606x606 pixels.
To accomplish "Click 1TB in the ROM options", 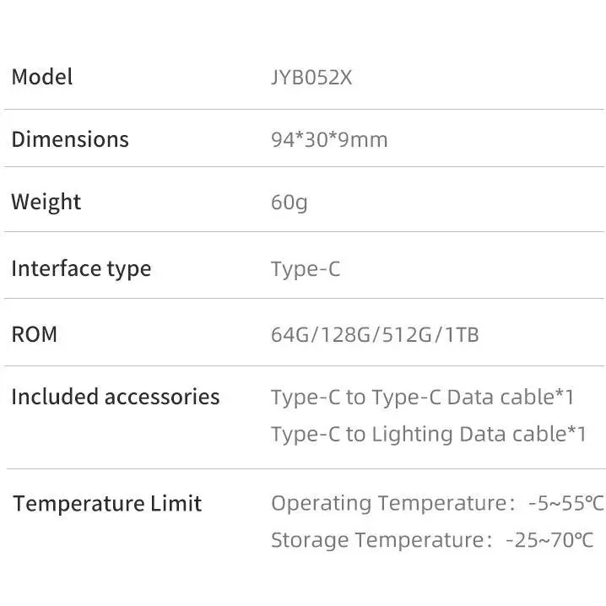I will (x=461, y=335).
